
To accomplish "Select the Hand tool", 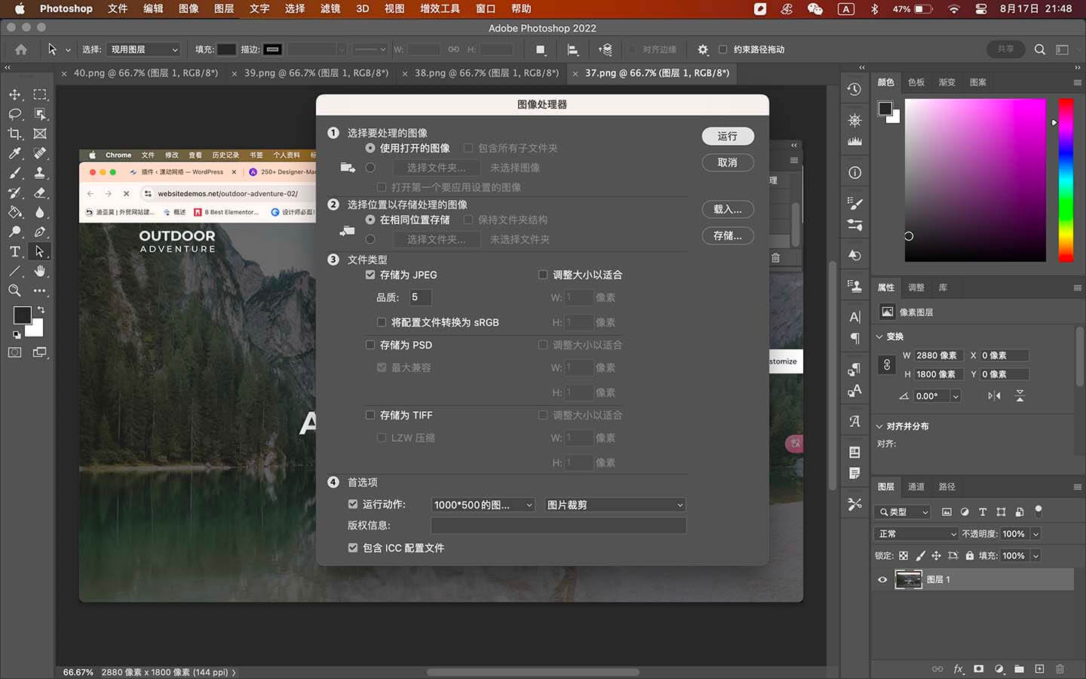I will (40, 271).
